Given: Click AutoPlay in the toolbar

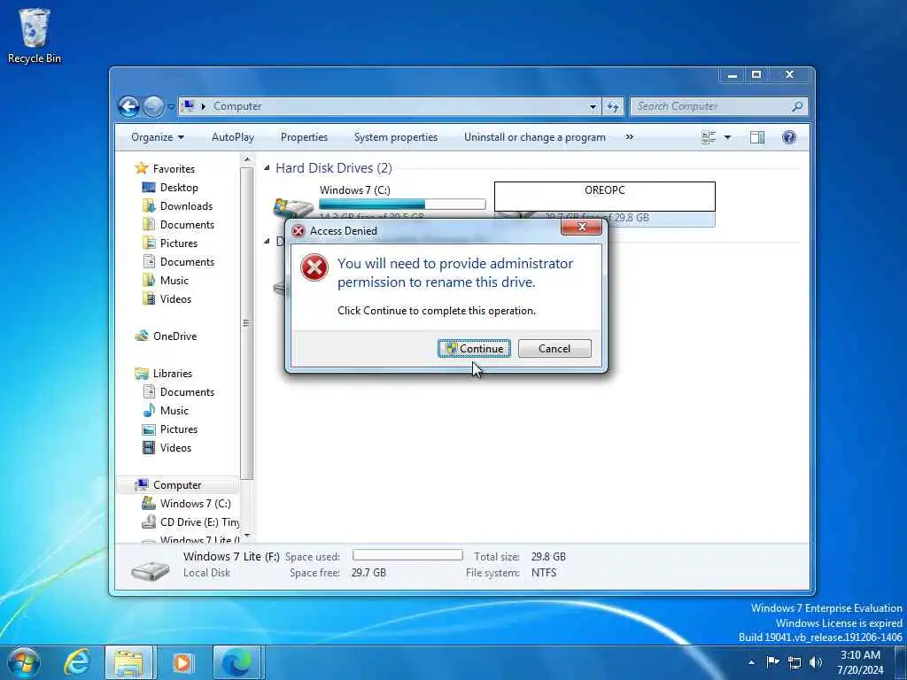Looking at the screenshot, I should [233, 137].
